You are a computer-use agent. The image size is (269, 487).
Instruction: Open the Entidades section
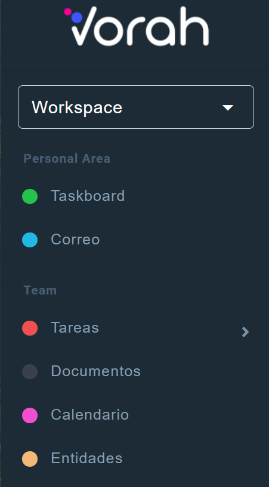point(86,458)
